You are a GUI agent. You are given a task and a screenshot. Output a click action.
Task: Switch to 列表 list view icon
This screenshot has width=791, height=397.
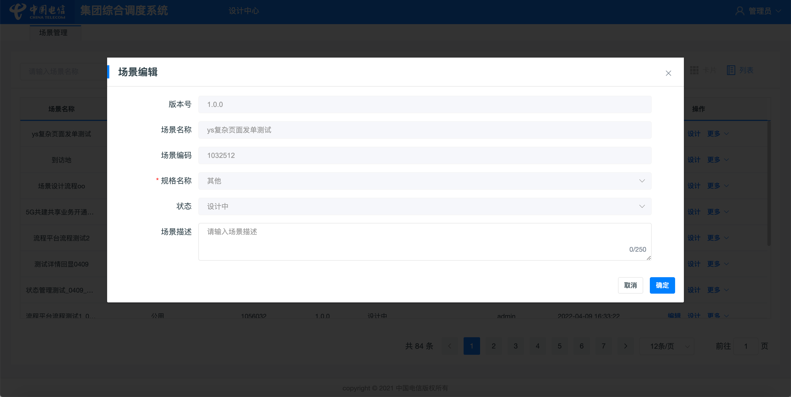pos(731,70)
